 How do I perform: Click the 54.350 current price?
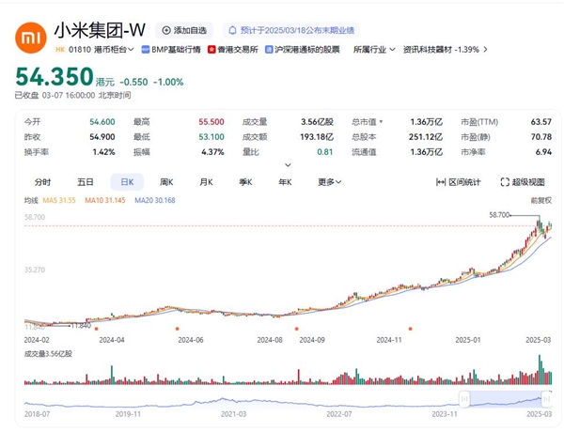coord(55,77)
